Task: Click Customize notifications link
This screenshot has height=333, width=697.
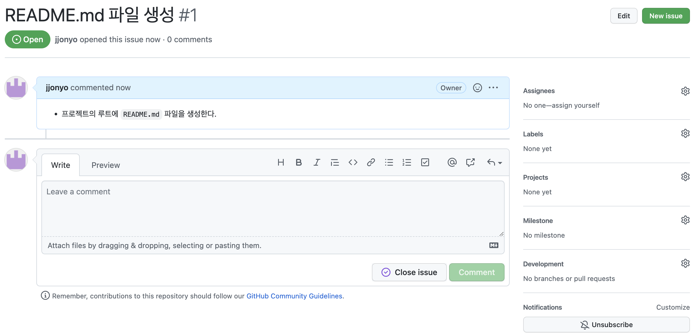Action: [673, 307]
